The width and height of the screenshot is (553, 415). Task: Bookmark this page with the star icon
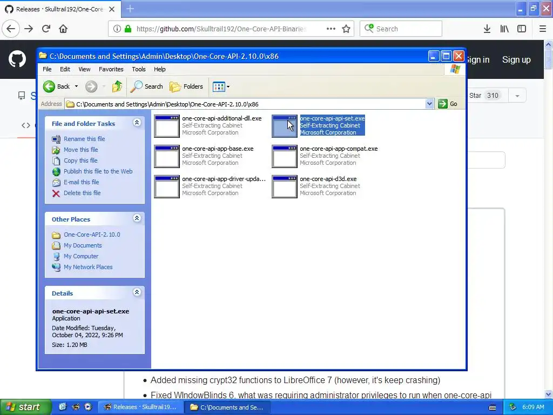click(x=346, y=29)
